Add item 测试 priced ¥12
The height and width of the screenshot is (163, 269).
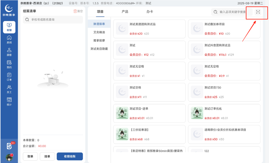[x=149, y=50]
